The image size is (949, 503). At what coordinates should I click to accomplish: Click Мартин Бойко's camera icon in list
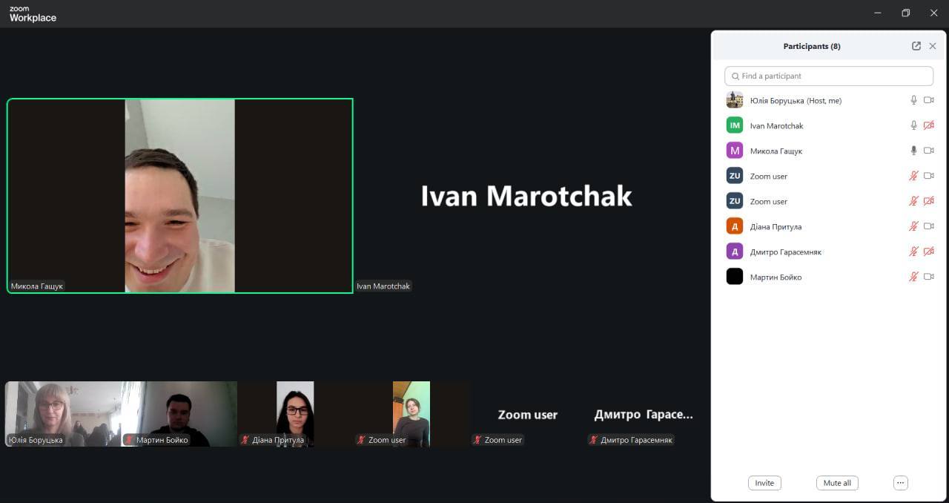[929, 277]
